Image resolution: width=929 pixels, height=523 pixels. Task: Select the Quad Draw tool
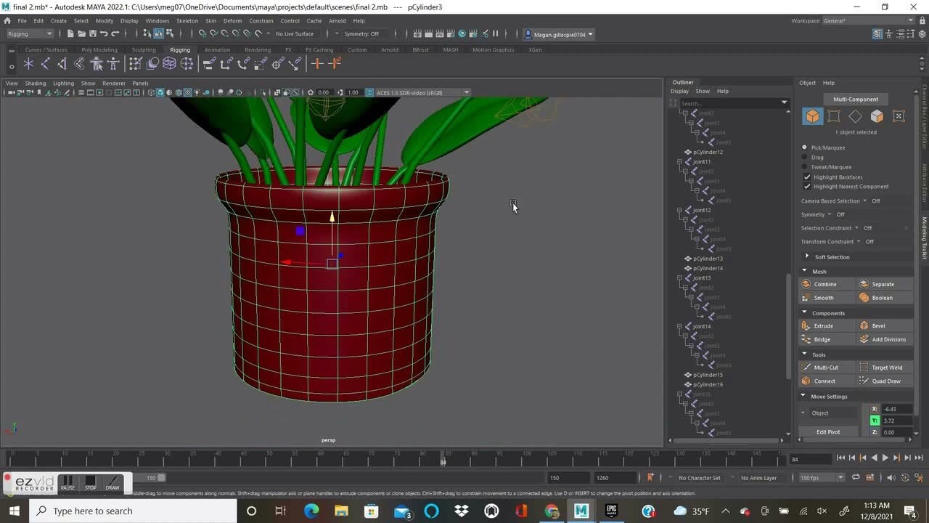pyautogui.click(x=885, y=381)
